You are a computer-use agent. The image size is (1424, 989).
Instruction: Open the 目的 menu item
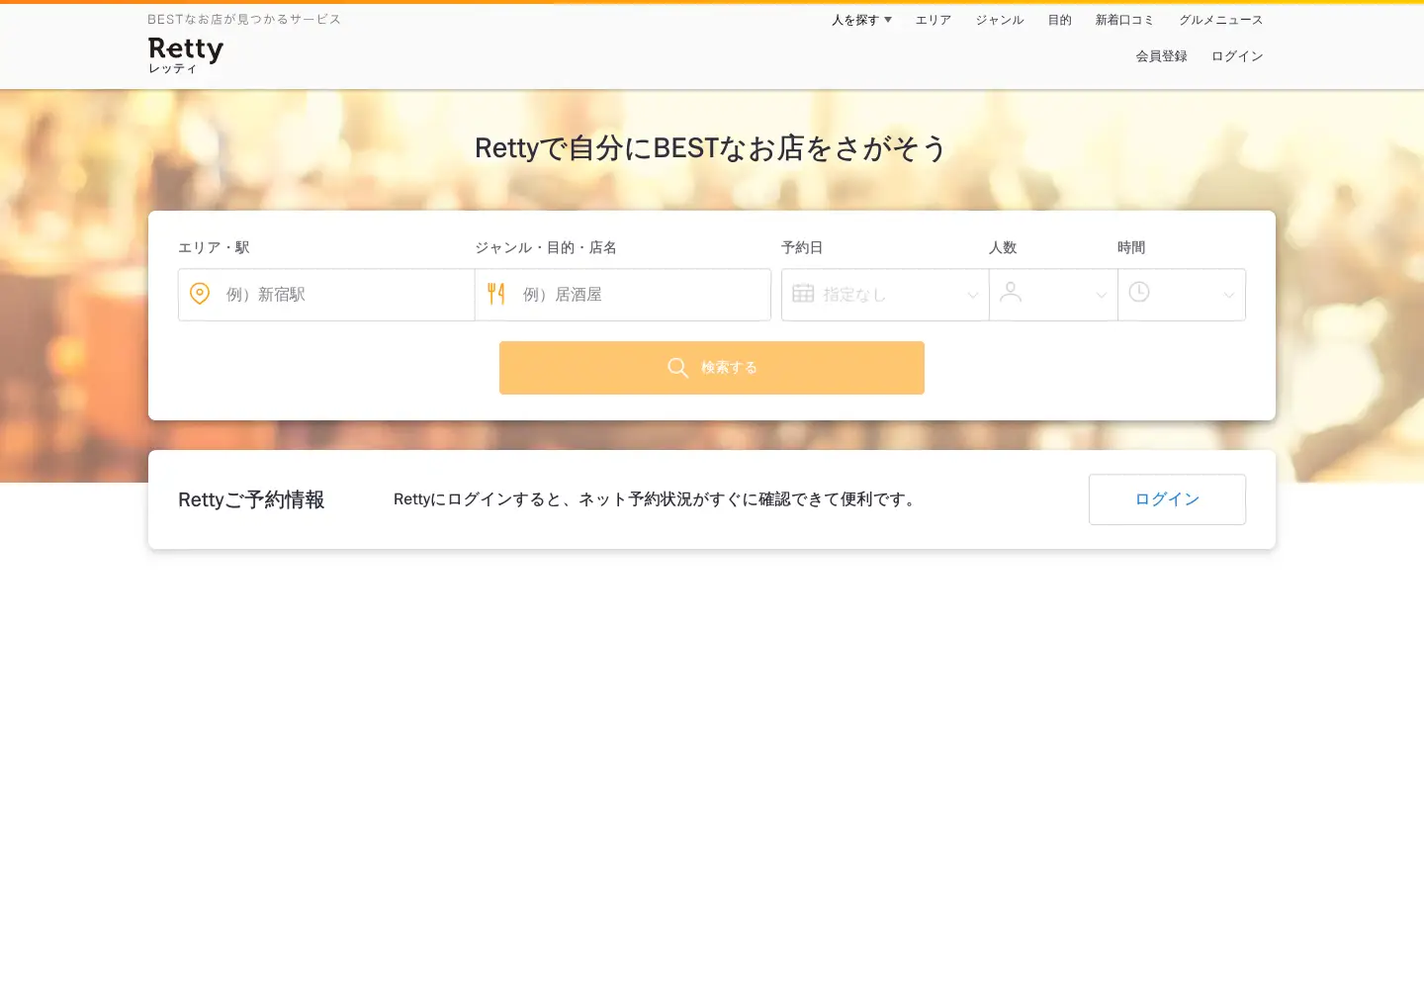1060,20
